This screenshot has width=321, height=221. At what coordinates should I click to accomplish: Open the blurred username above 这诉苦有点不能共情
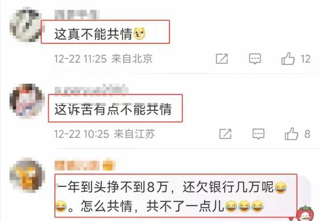pos(91,90)
